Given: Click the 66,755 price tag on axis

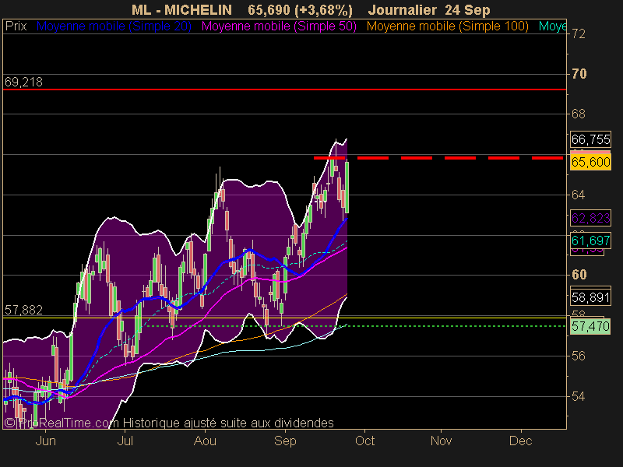Looking at the screenshot, I should pyautogui.click(x=590, y=139).
